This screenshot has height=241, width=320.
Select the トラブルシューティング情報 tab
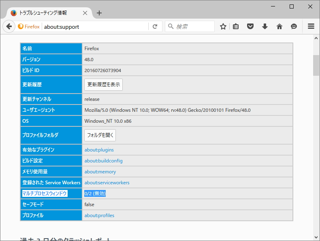point(49,13)
